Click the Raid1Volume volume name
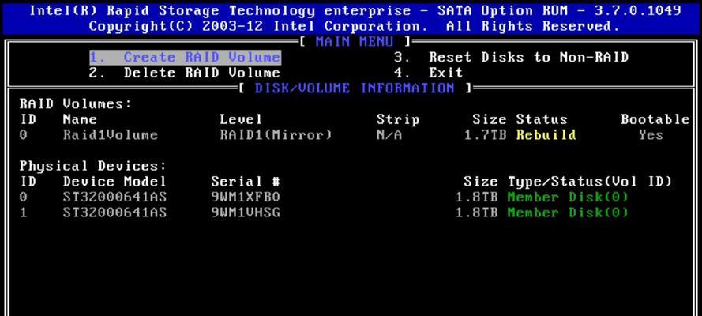The height and width of the screenshot is (316, 702). [x=110, y=135]
